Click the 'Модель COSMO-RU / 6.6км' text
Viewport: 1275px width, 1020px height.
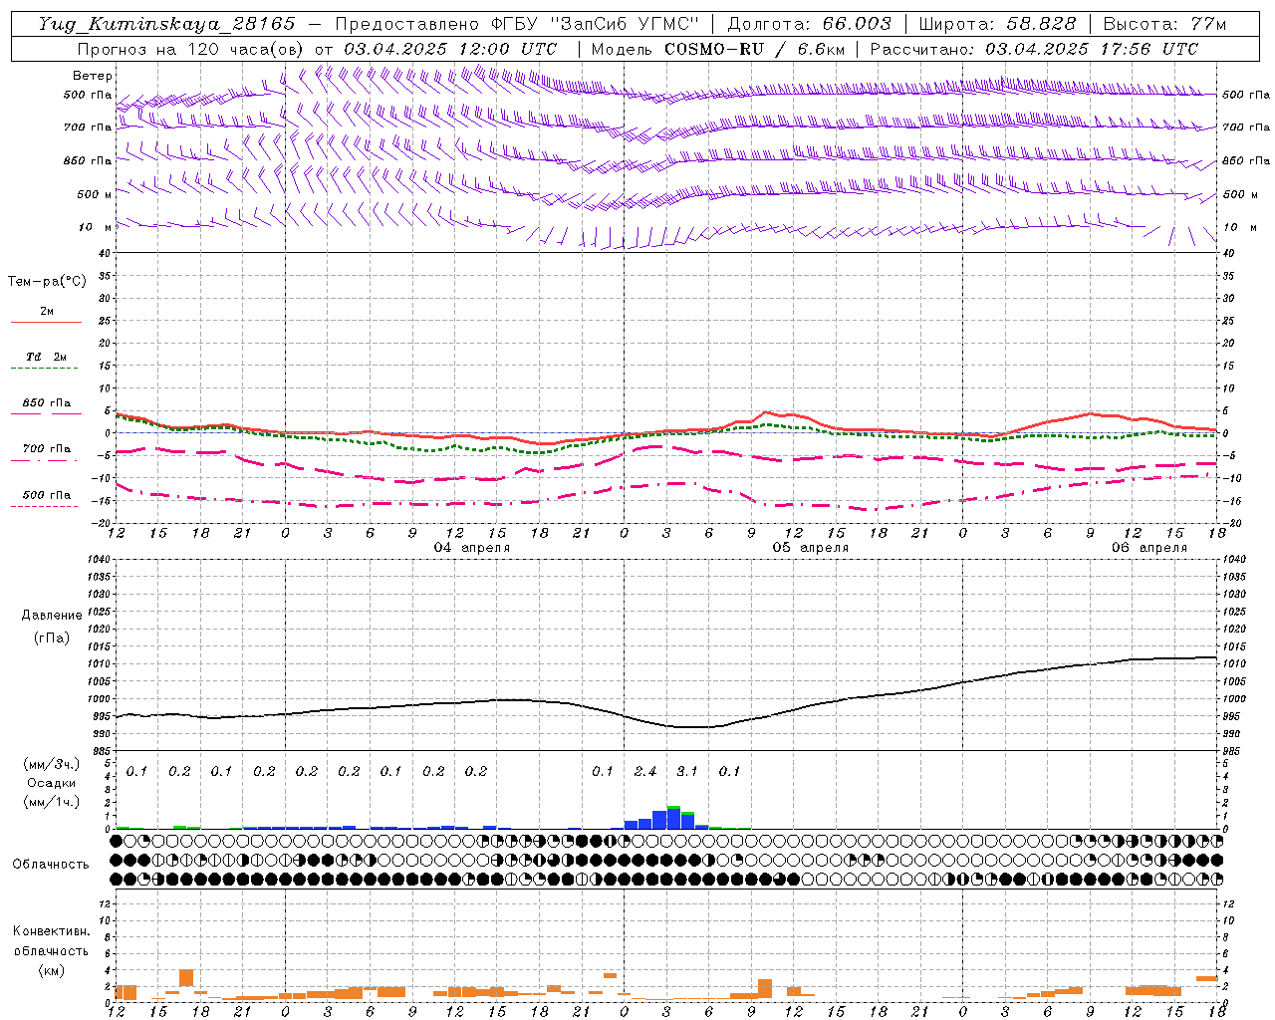(x=717, y=49)
